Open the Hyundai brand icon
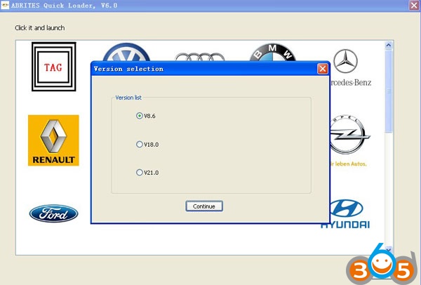Screen dimensions: 421x285 click(347, 213)
